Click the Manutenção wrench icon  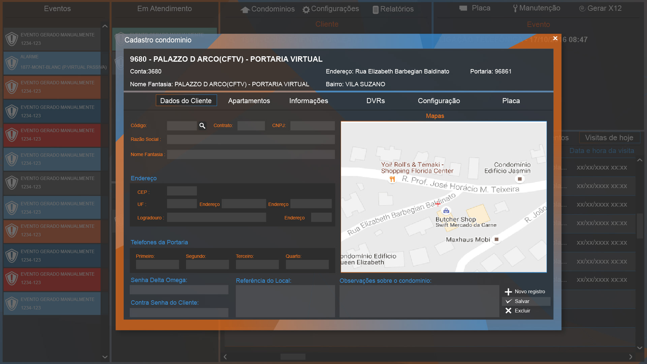click(x=515, y=8)
